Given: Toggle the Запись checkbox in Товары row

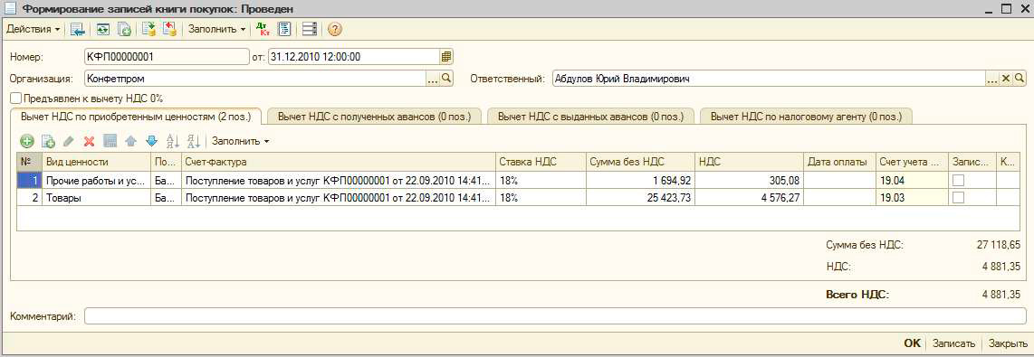Looking at the screenshot, I should click(958, 197).
